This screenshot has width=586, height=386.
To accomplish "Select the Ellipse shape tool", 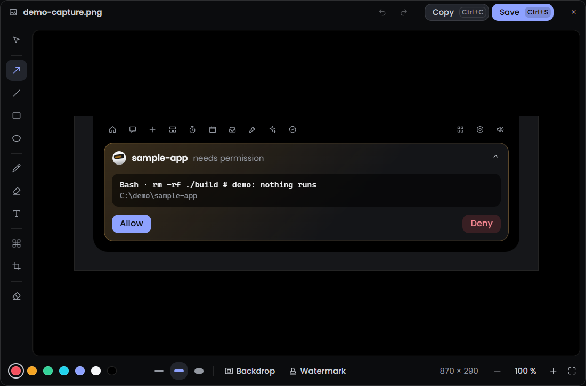I will [17, 138].
